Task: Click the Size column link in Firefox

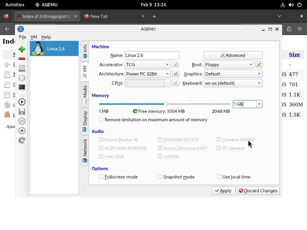Action: point(294,55)
